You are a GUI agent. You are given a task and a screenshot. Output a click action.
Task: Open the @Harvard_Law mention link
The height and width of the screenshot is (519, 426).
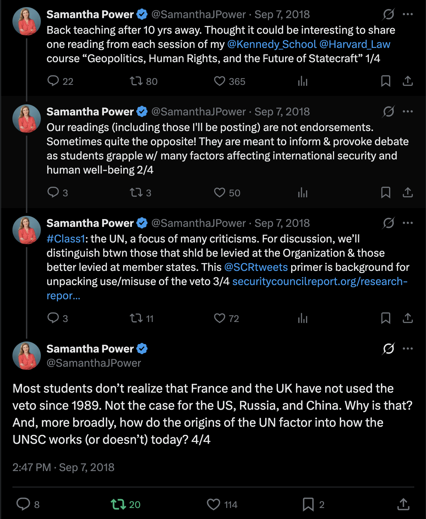pos(355,44)
